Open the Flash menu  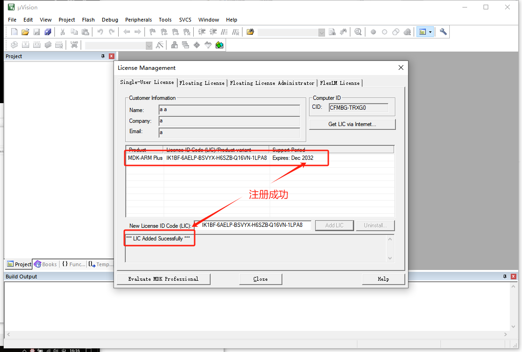(88, 20)
